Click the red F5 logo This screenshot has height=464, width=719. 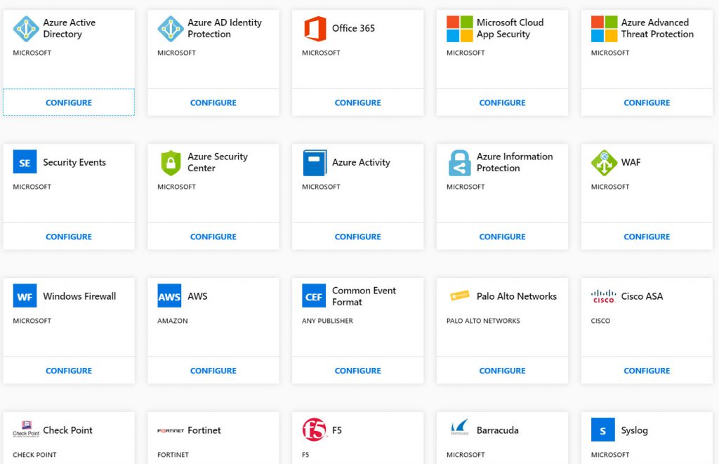314,430
